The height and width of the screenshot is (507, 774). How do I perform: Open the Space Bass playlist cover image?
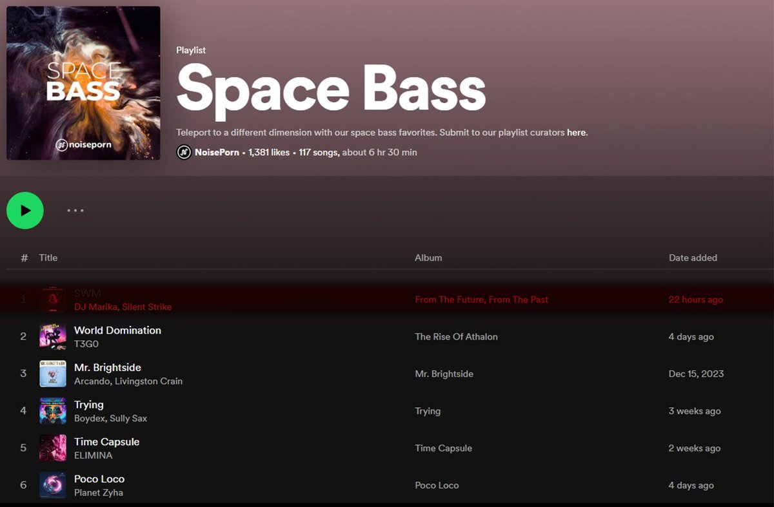[83, 83]
